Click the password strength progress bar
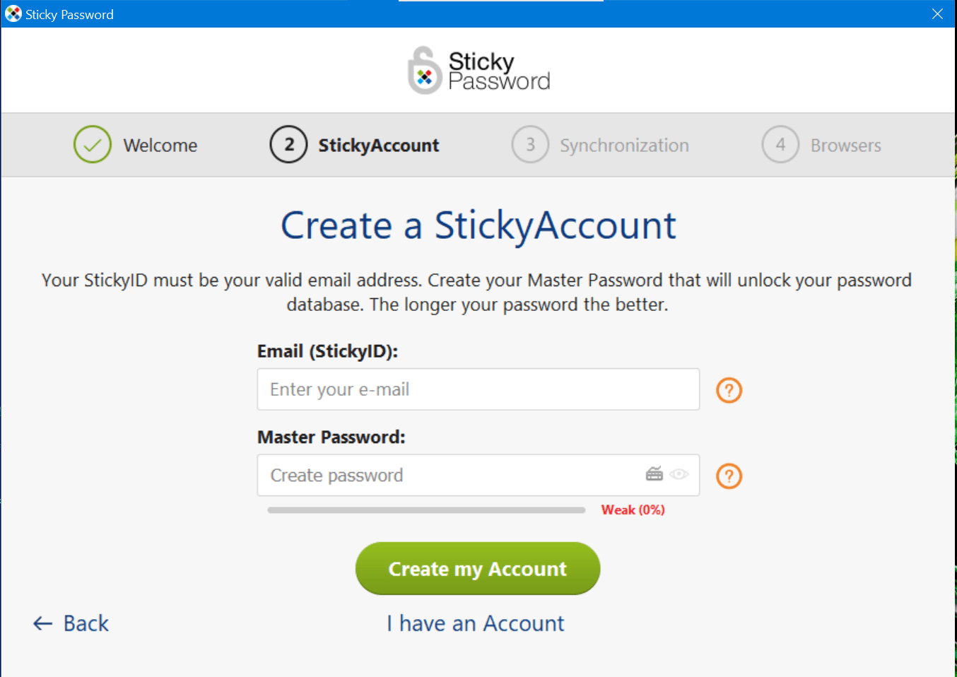The height and width of the screenshot is (677, 957). (425, 509)
